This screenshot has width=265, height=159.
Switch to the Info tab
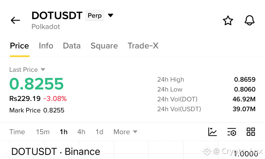pos(46,46)
